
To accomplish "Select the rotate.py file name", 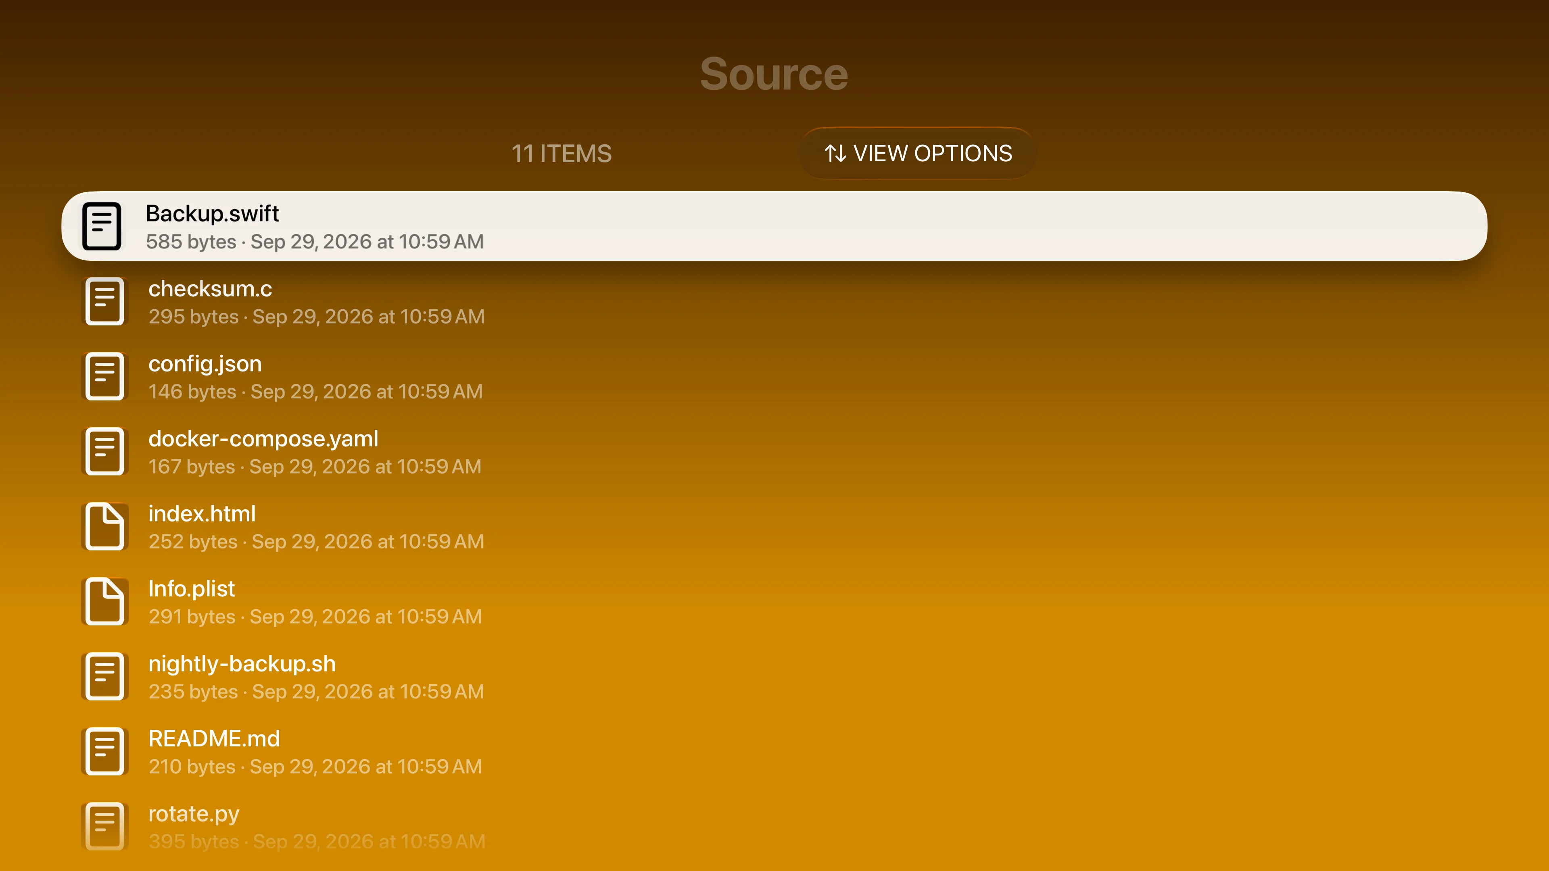I will pyautogui.click(x=194, y=814).
